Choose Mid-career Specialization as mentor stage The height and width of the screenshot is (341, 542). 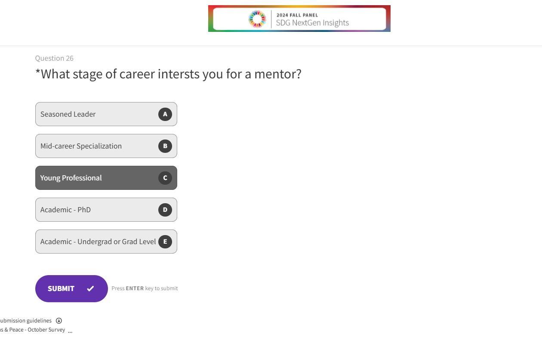coord(95,146)
